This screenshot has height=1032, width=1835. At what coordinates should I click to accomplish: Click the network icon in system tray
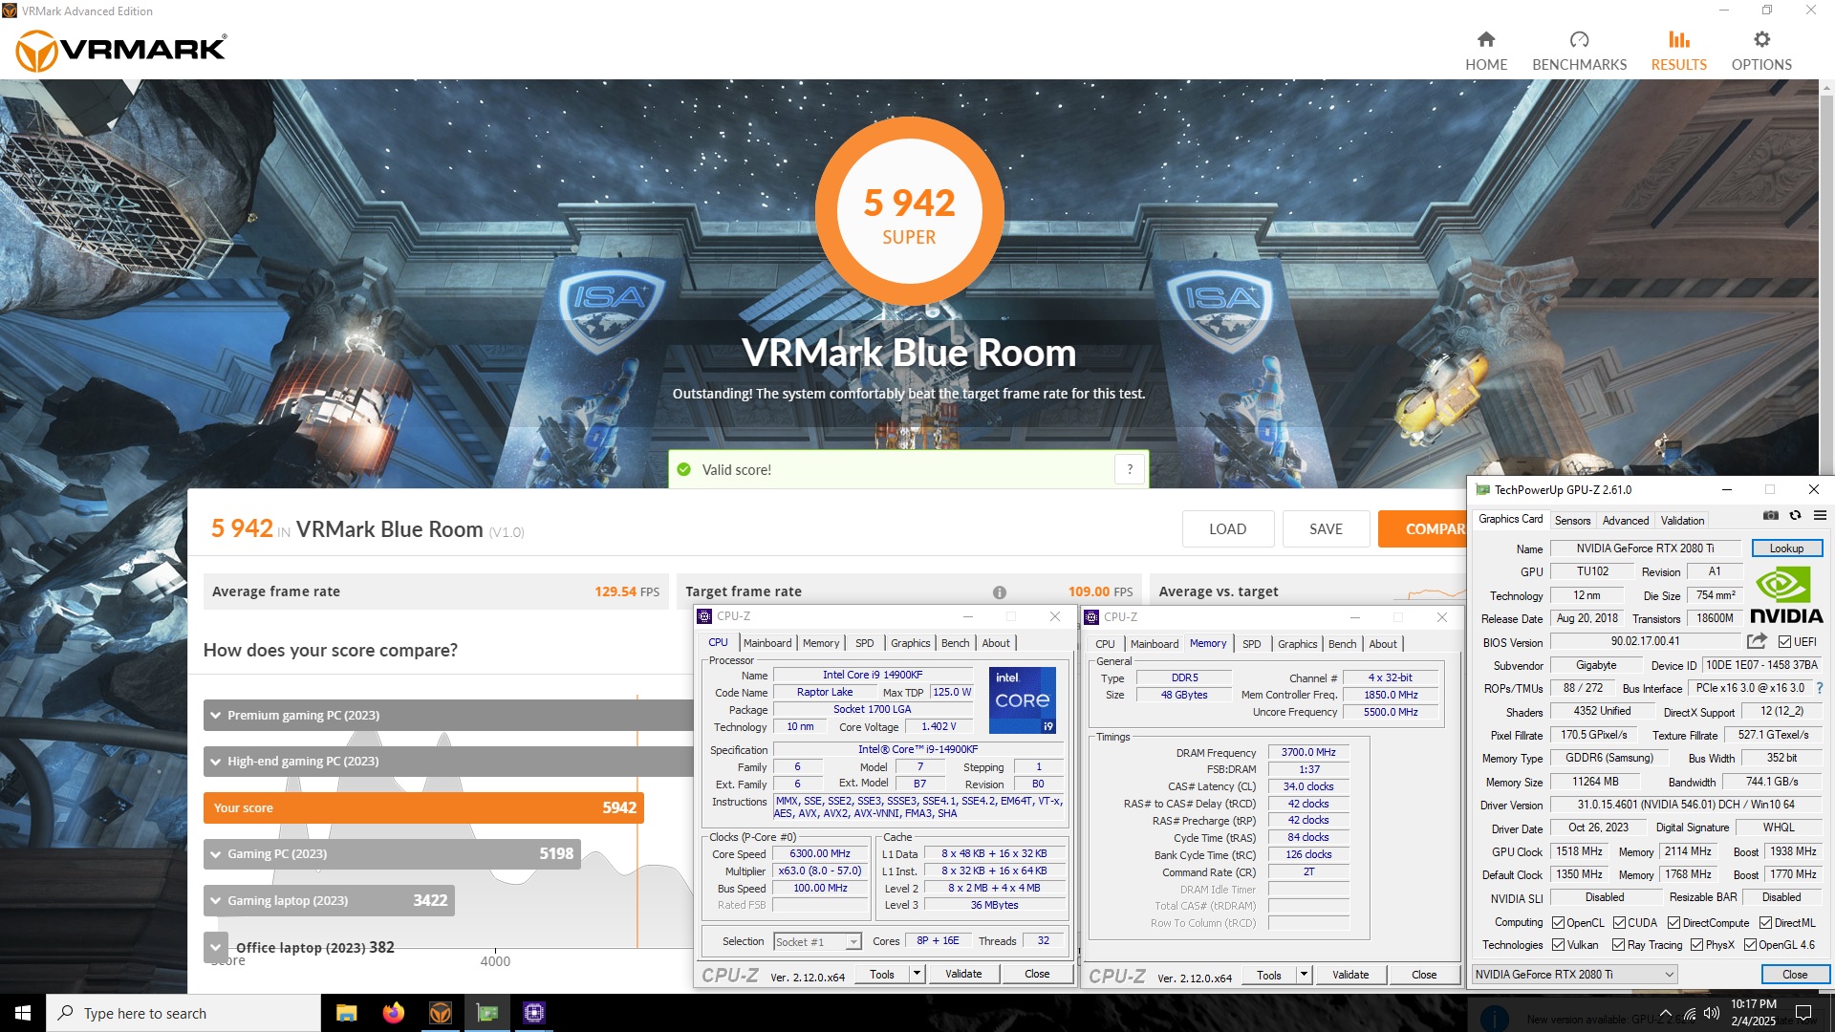tap(1689, 1013)
